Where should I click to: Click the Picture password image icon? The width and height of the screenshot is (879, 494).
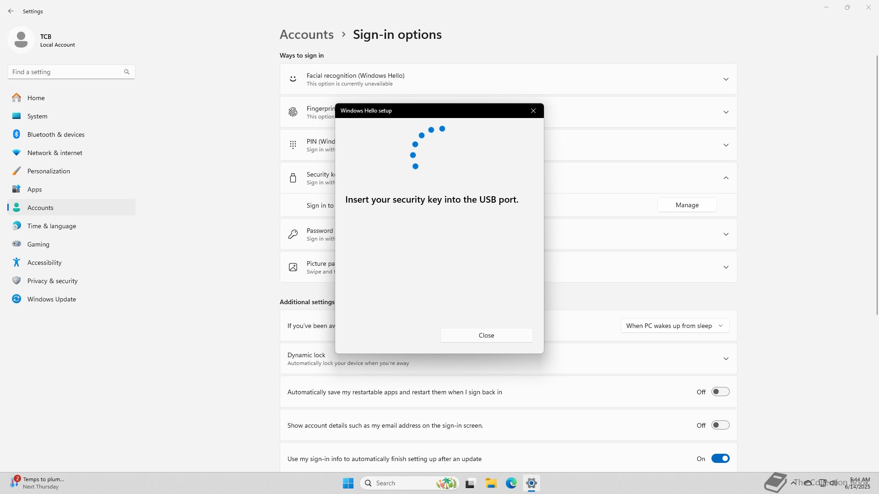(x=293, y=267)
